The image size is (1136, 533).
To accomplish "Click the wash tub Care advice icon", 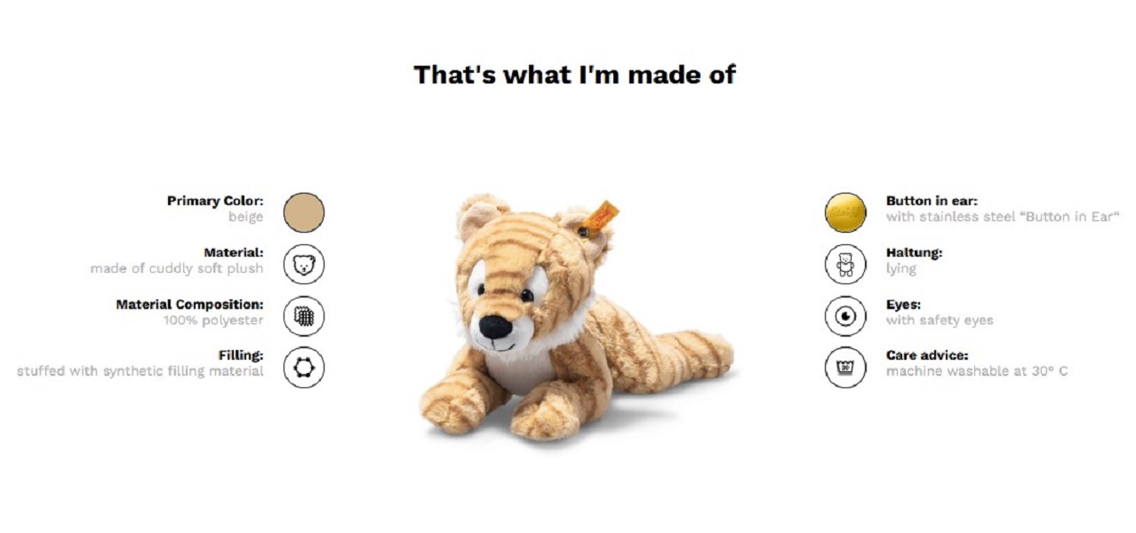I will point(845,368).
